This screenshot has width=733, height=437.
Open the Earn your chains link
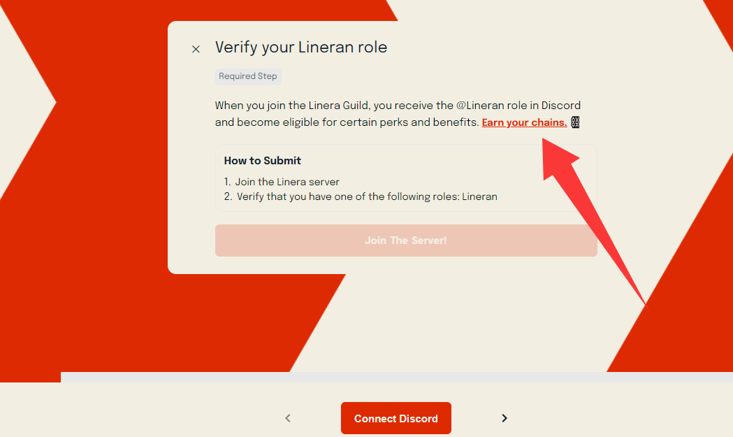click(524, 122)
